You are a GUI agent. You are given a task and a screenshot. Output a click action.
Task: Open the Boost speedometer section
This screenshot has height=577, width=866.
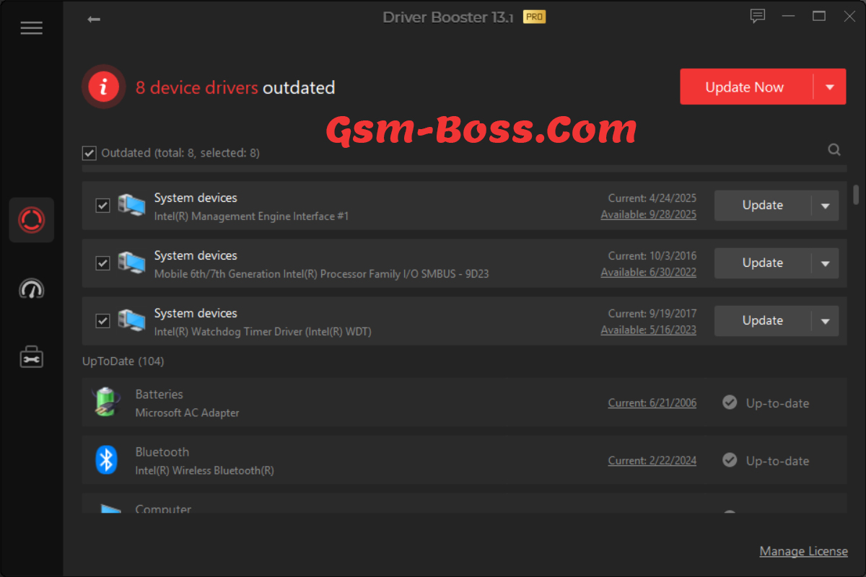(31, 288)
